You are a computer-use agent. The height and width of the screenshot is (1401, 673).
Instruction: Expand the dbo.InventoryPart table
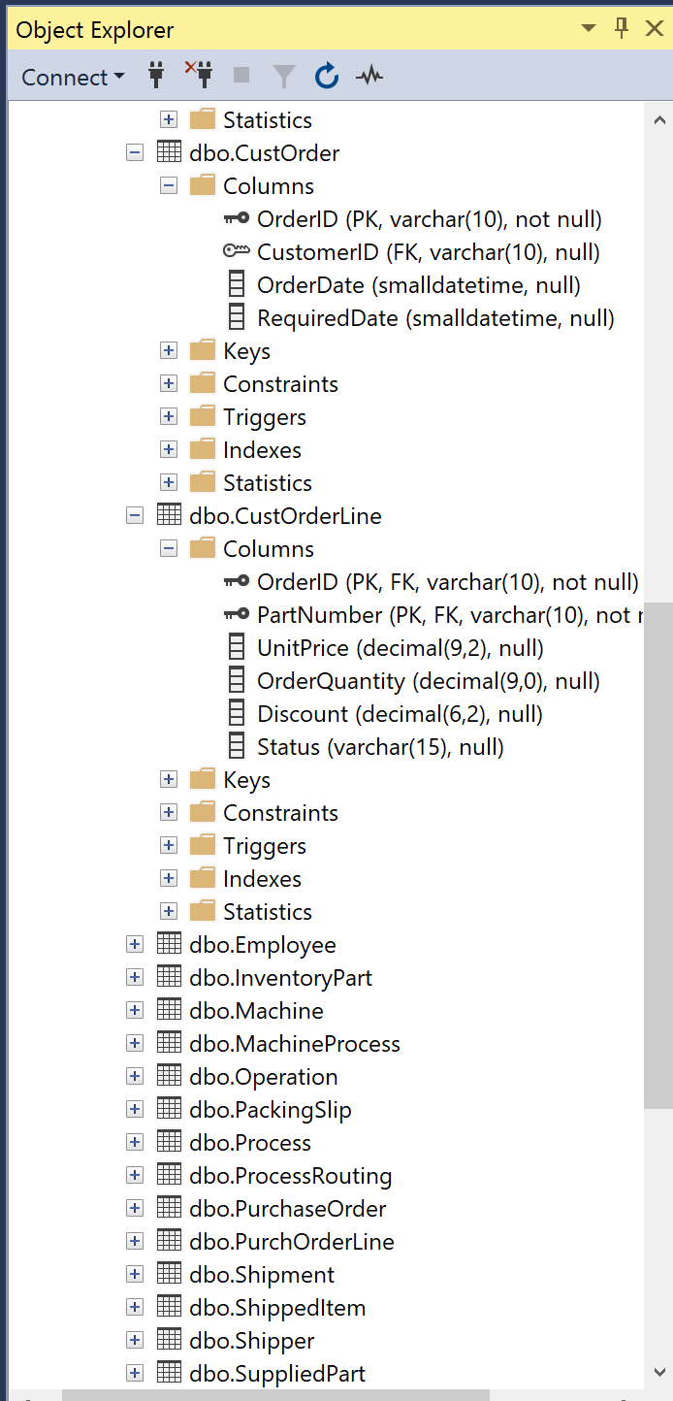[135, 976]
